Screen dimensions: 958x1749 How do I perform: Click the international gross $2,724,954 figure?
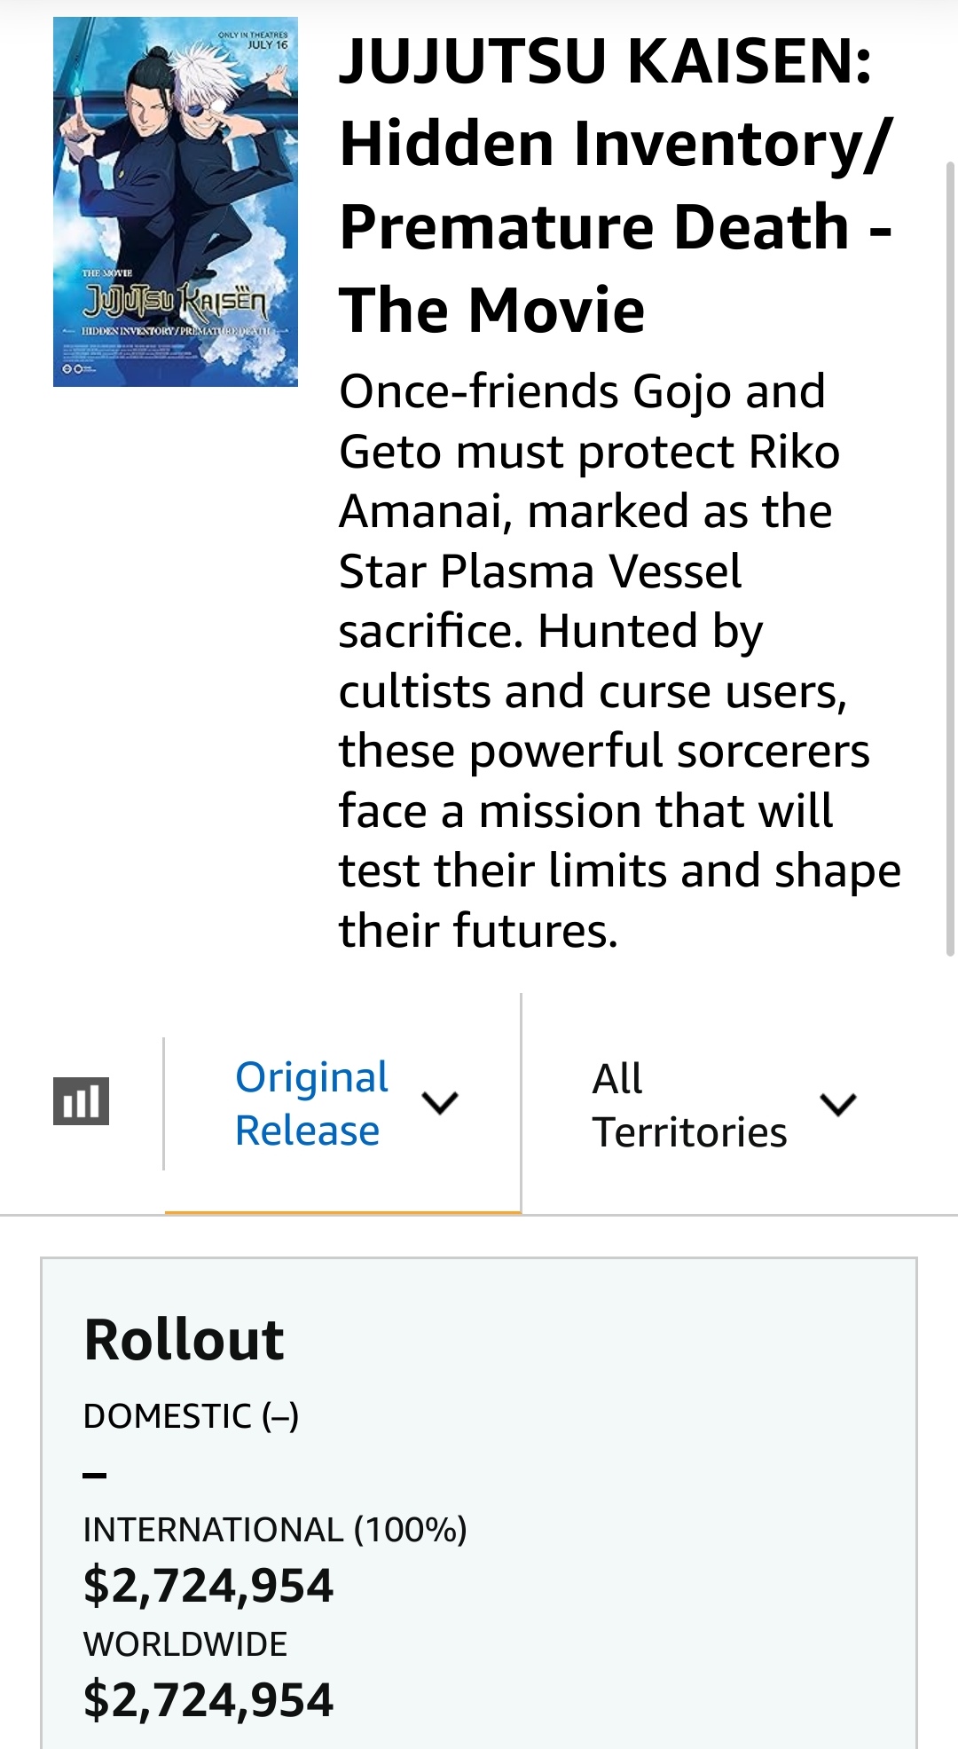(x=208, y=1586)
